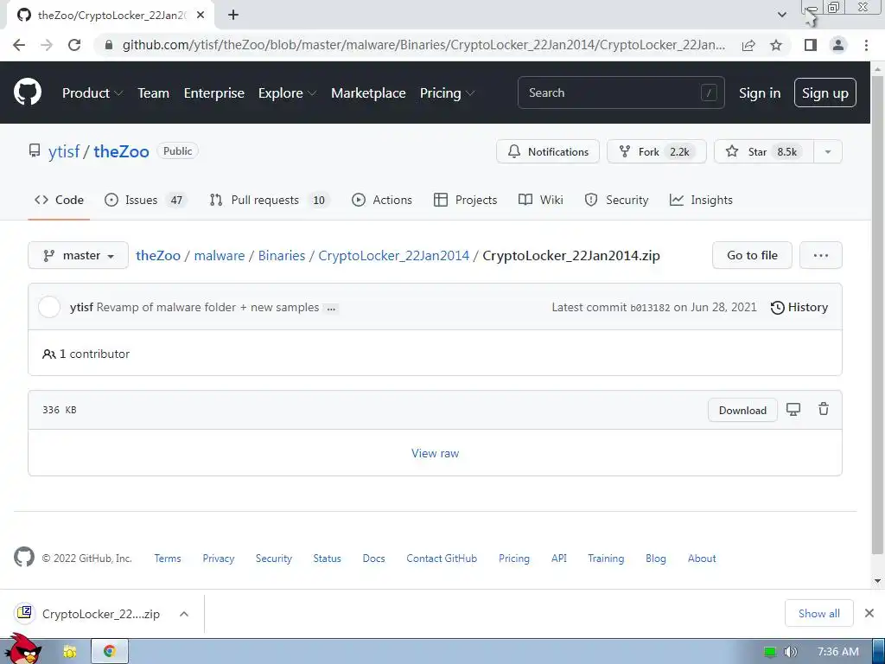Expand commit message ellipsis button

coord(331,309)
